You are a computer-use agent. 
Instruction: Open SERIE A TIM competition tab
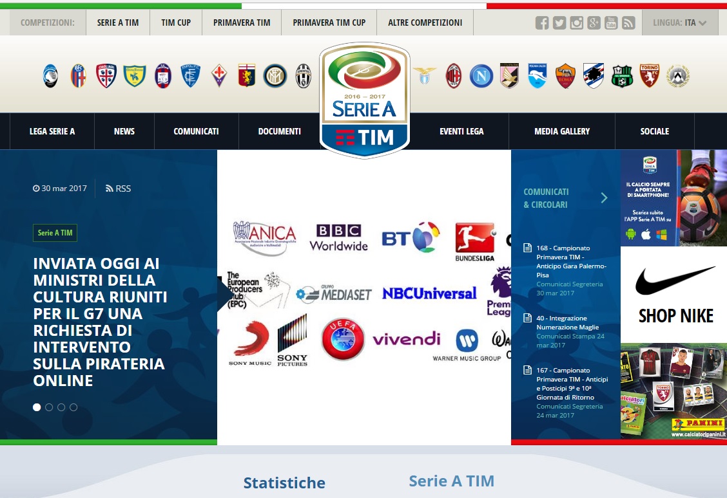118,23
